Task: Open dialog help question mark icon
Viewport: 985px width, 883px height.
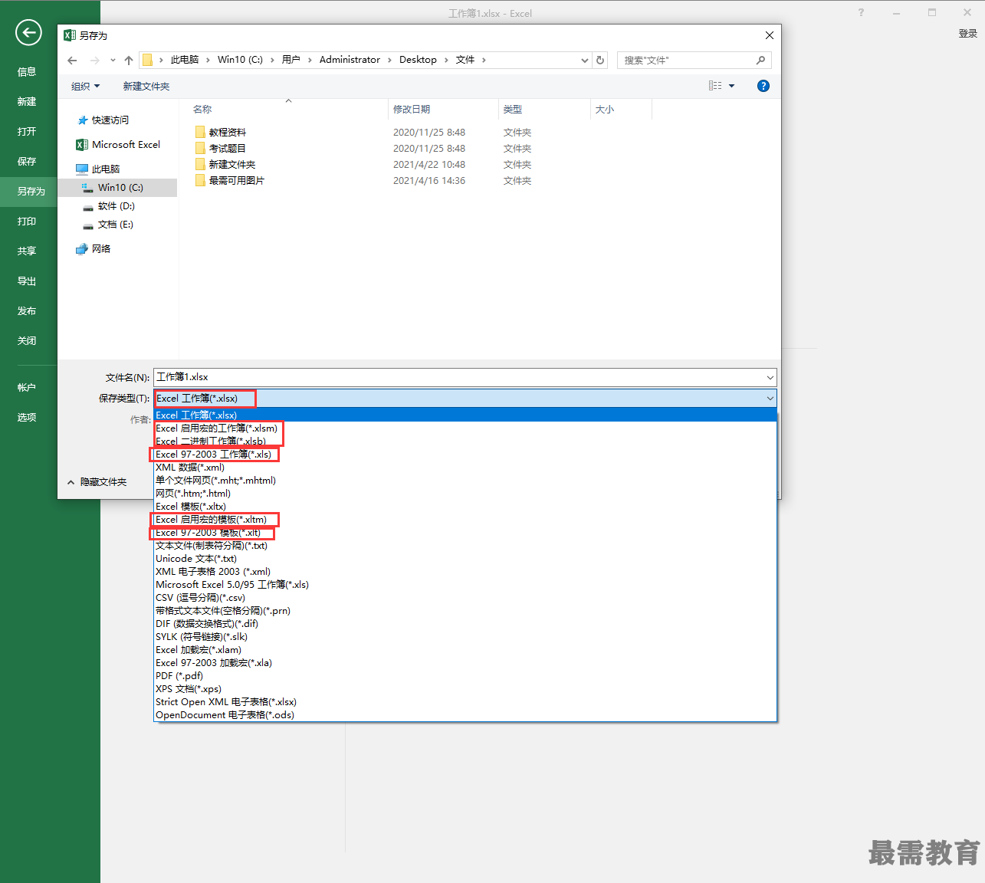Action: [x=763, y=86]
